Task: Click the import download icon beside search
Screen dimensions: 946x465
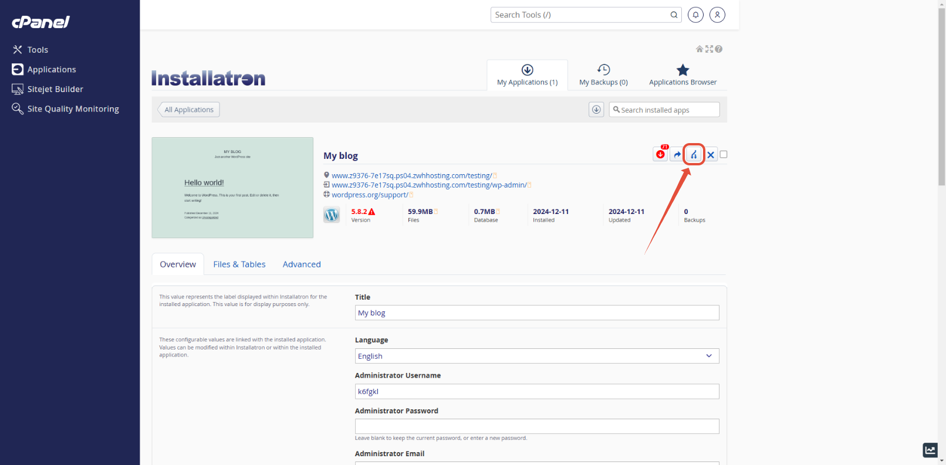Action: [596, 110]
